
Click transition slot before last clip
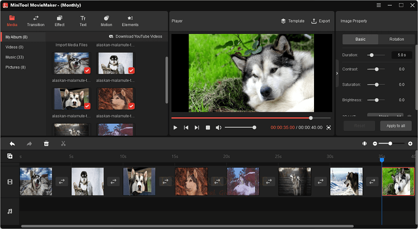pyautogui.click(x=372, y=182)
